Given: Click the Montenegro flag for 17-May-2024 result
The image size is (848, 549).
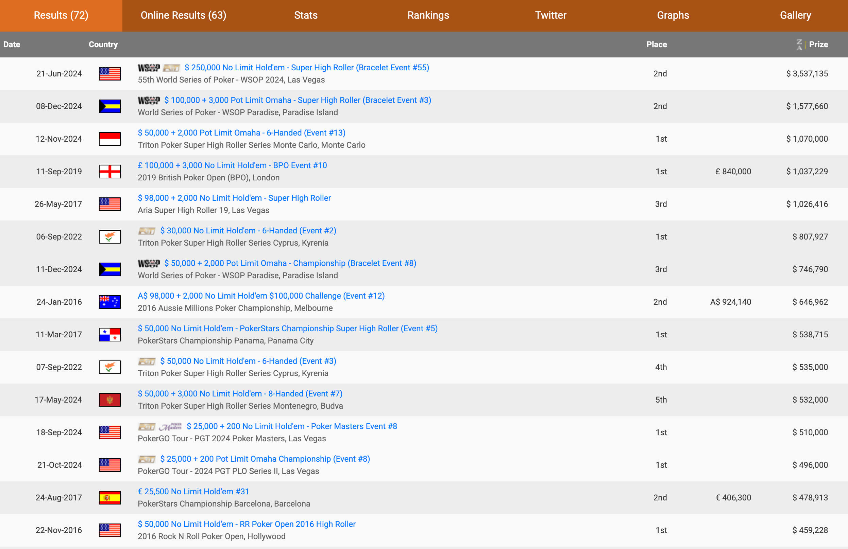Looking at the screenshot, I should (109, 400).
